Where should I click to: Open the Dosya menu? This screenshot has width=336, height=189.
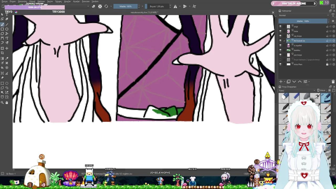tap(4, 1)
